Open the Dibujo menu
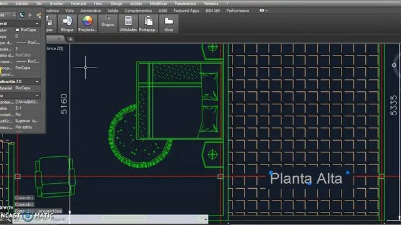The width and height of the screenshot is (401, 225). [117, 4]
